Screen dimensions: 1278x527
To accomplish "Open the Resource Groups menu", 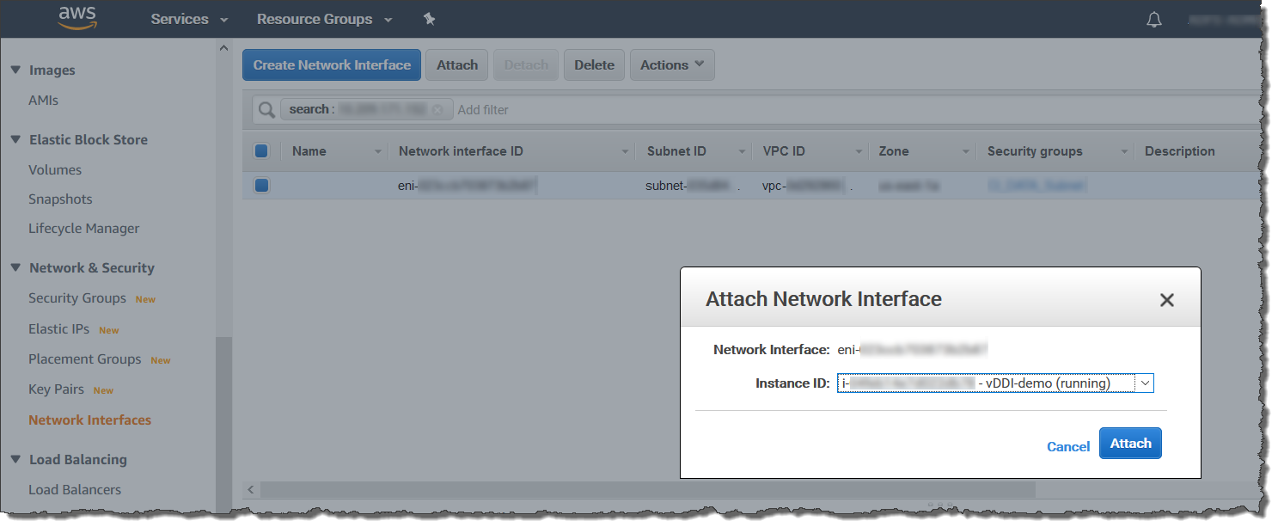I will (x=324, y=19).
